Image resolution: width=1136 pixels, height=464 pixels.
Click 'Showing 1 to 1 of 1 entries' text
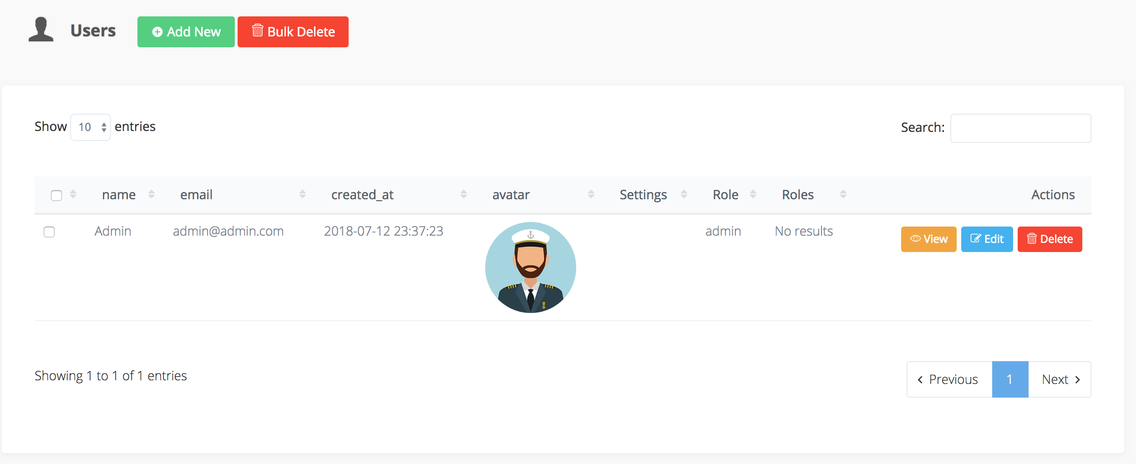coord(111,376)
